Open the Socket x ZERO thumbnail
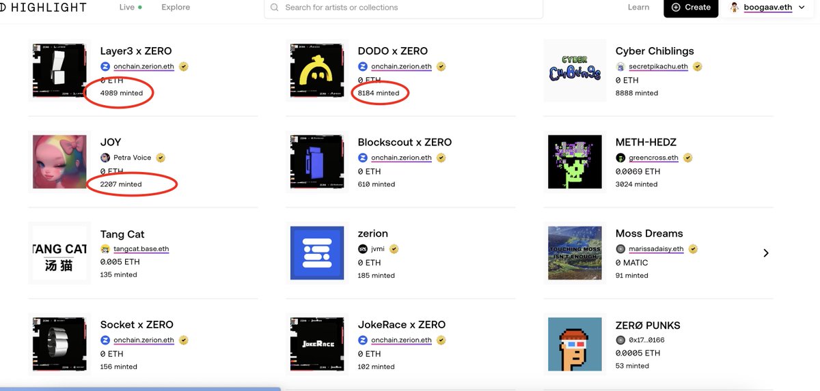This screenshot has height=391, width=820. pos(59,345)
